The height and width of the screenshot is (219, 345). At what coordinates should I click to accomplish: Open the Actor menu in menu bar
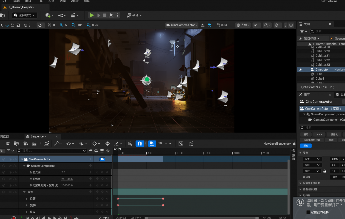75,1
